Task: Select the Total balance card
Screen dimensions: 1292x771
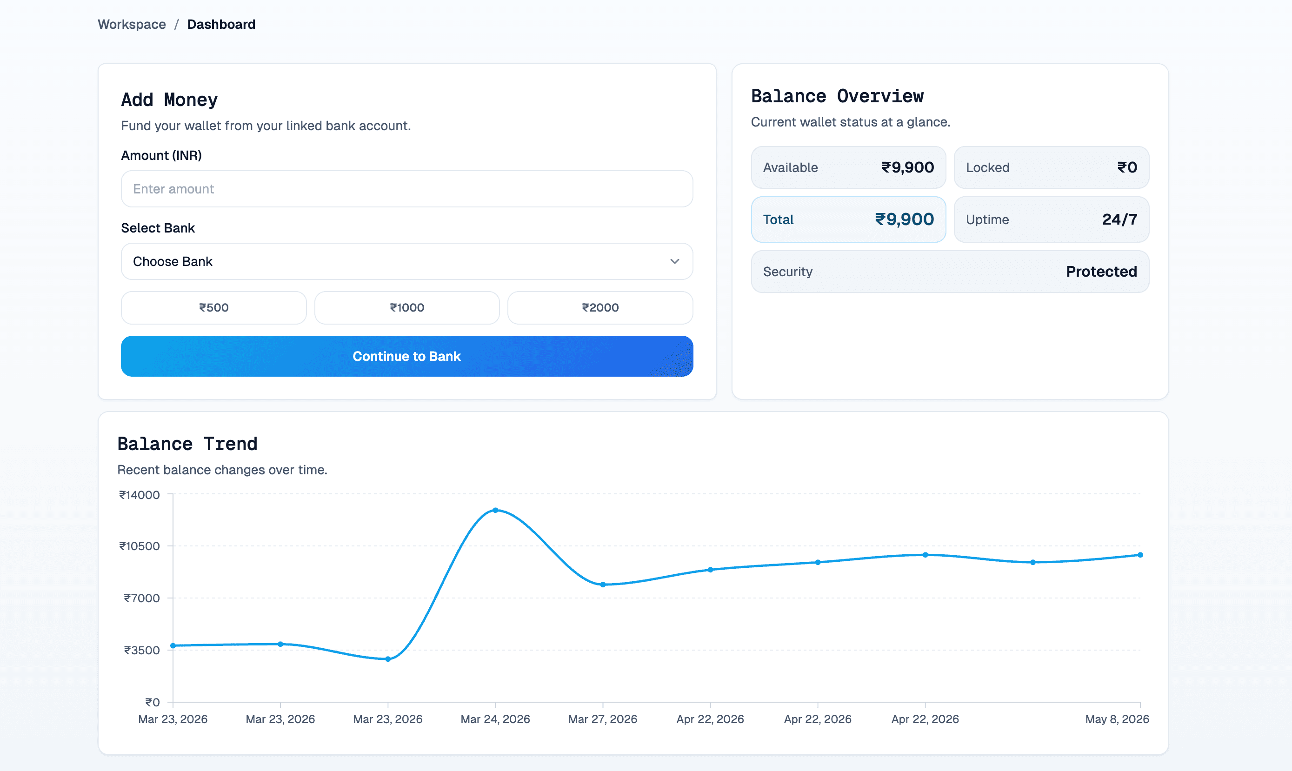Action: (848, 219)
